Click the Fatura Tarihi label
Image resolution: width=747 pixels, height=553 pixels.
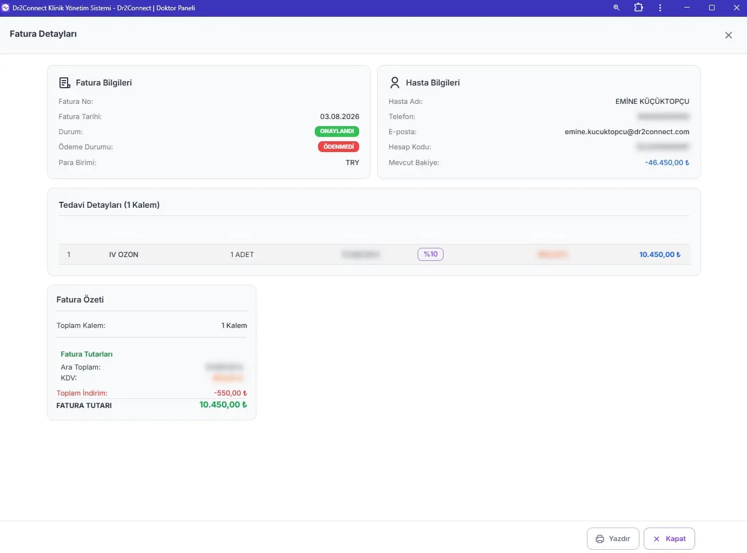click(80, 116)
